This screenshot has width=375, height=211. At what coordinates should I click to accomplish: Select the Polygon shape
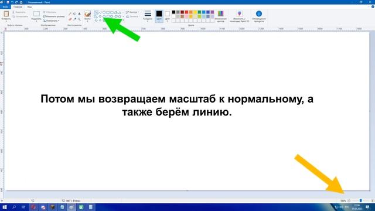116,12
